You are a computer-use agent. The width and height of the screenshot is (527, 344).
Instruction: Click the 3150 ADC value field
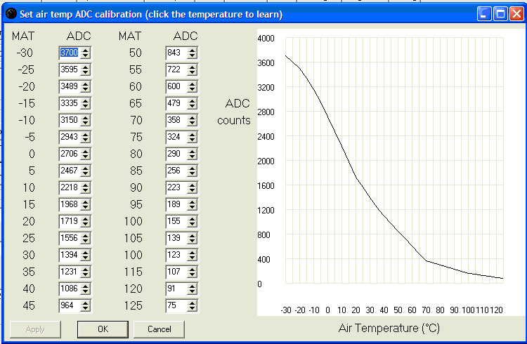[70, 120]
